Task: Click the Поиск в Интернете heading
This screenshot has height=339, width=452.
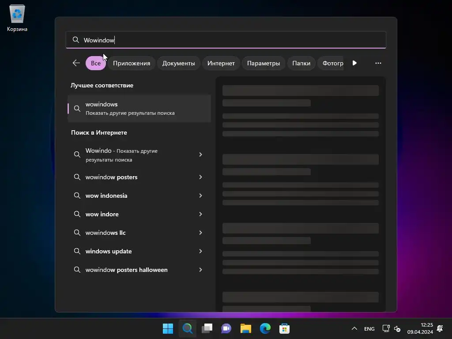Action: [99, 132]
